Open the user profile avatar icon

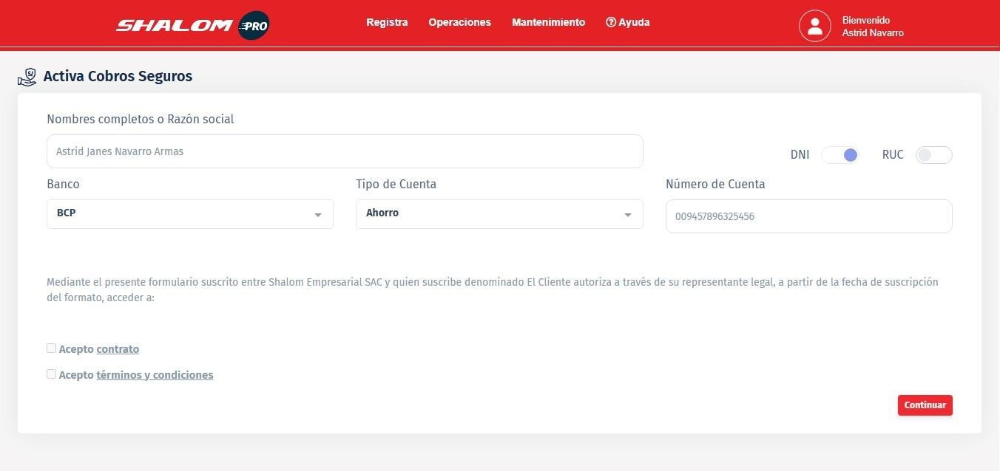pyautogui.click(x=814, y=27)
